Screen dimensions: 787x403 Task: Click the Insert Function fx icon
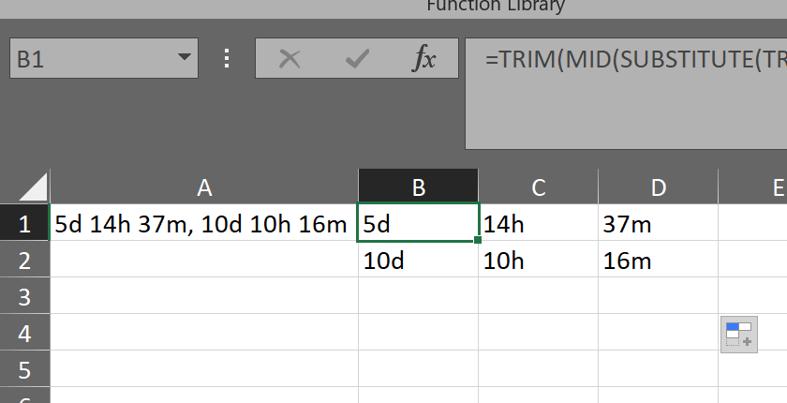pos(424,59)
